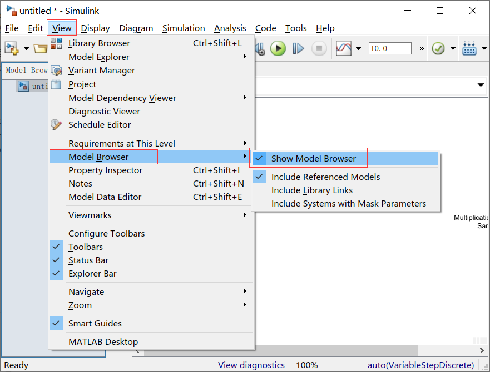The height and width of the screenshot is (372, 490).
Task: Expand the Viewmarks submenu
Action: pos(151,215)
